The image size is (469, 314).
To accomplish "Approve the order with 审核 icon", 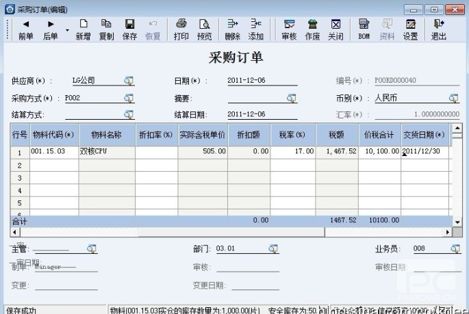I will point(290,29).
